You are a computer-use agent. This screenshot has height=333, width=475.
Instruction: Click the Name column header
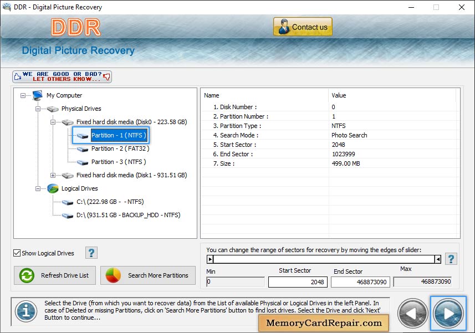tap(264, 95)
